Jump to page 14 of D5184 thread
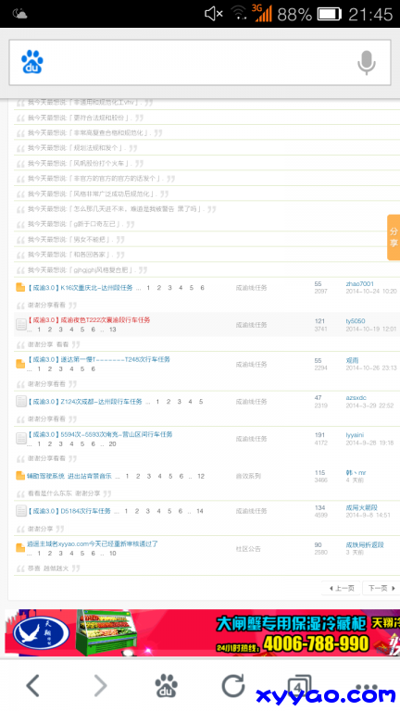This screenshot has width=400, height=711. point(200,511)
